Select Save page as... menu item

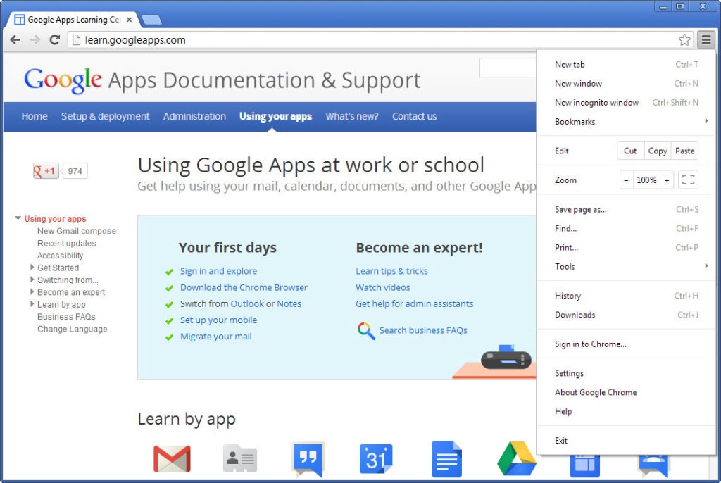(626, 209)
